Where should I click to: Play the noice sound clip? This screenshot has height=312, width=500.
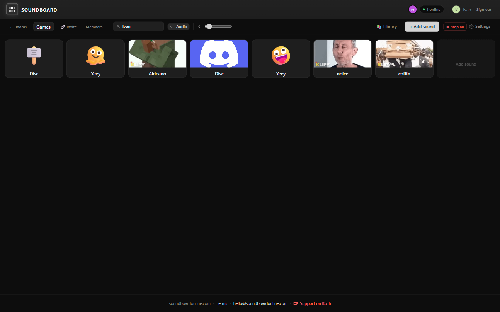[342, 59]
